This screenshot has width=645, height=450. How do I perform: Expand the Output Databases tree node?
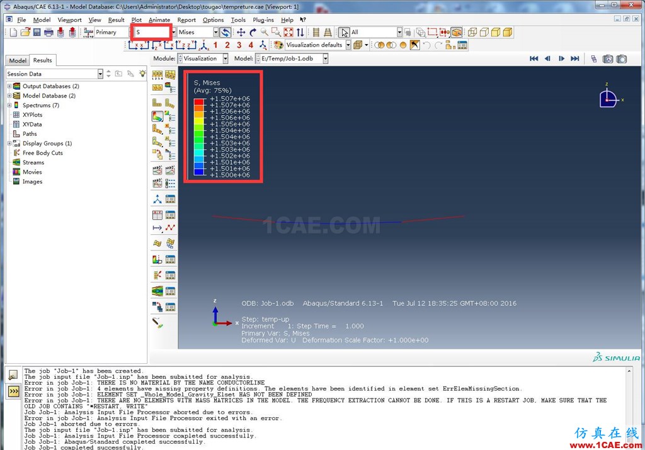click(x=9, y=86)
